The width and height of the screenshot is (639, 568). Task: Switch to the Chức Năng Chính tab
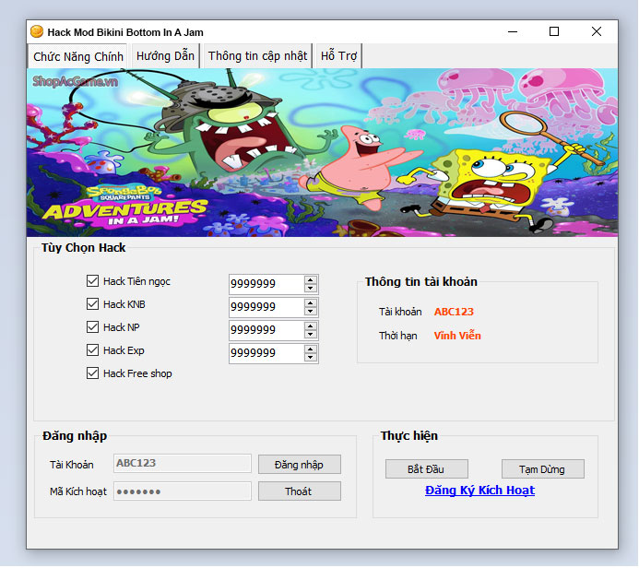tap(78, 56)
